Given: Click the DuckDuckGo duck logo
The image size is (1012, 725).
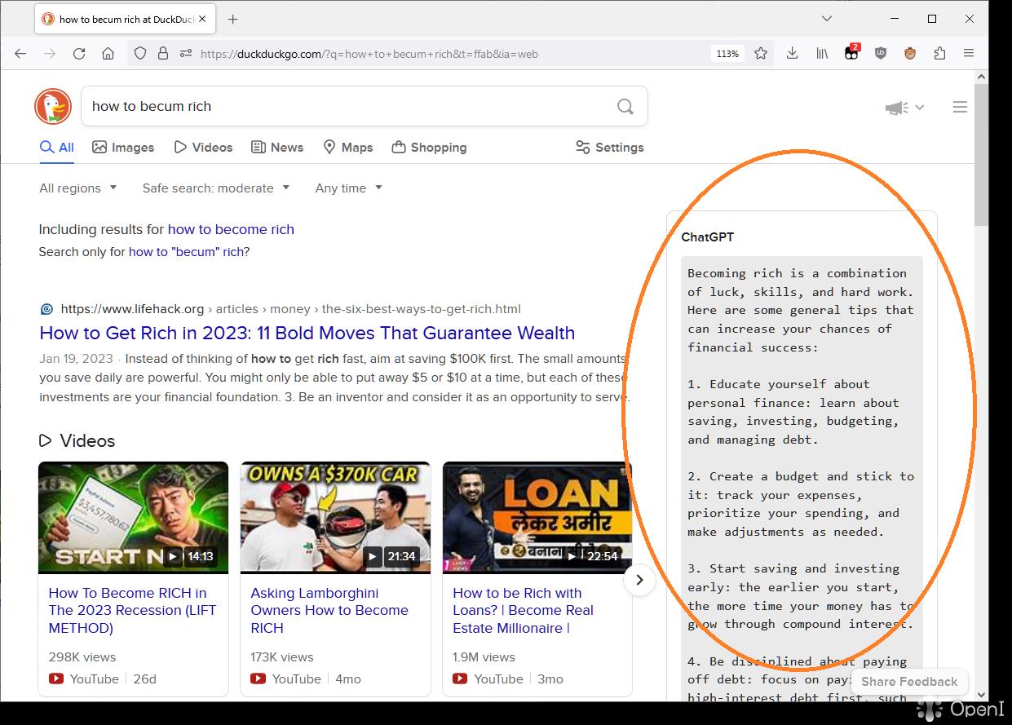Looking at the screenshot, I should (53, 107).
